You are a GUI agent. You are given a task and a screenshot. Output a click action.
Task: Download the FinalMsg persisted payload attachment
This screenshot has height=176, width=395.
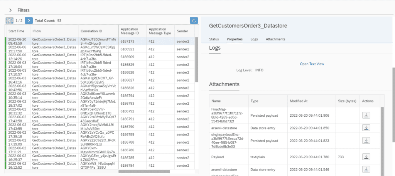pyautogui.click(x=366, y=116)
